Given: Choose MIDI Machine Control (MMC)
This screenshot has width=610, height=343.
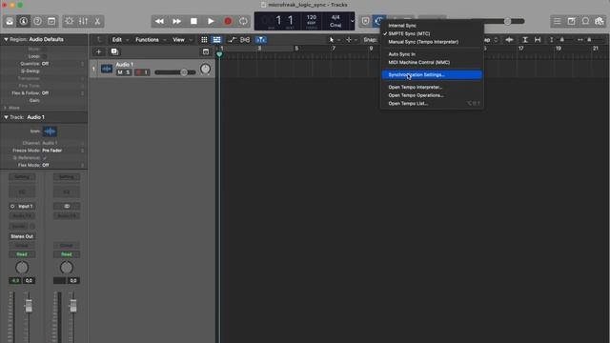Looking at the screenshot, I should point(432,62).
